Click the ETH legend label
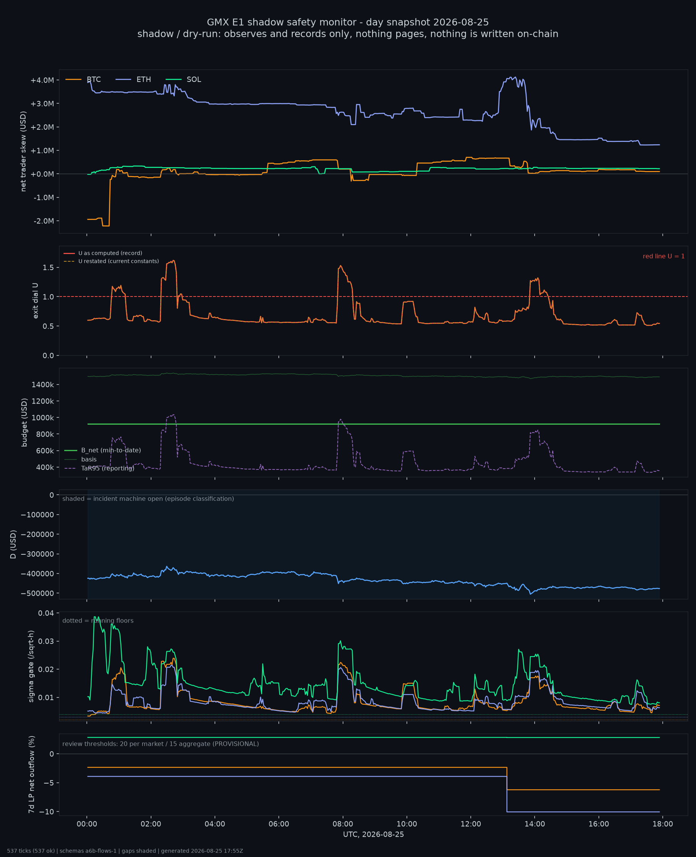Image resolution: width=696 pixels, height=857 pixels. click(x=143, y=80)
